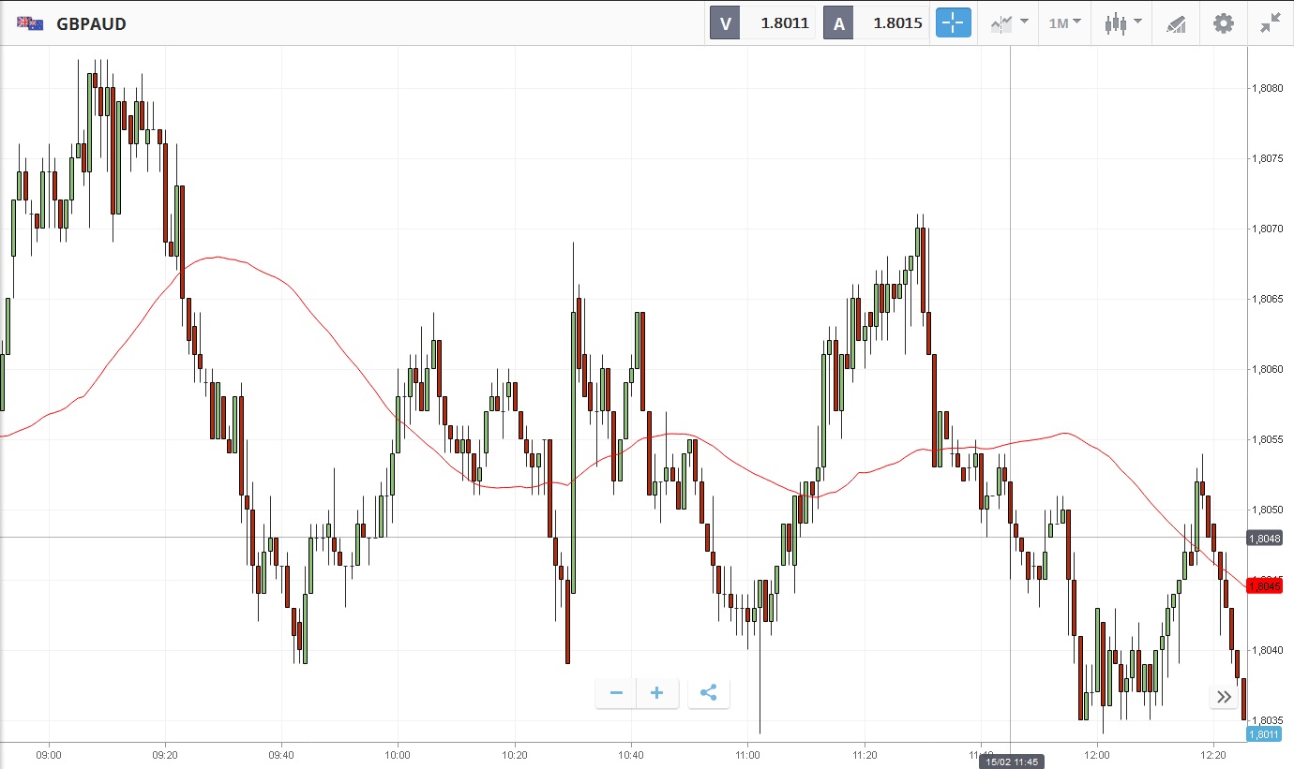Click the 09:40 time axis label
This screenshot has width=1294, height=769.
[281, 754]
